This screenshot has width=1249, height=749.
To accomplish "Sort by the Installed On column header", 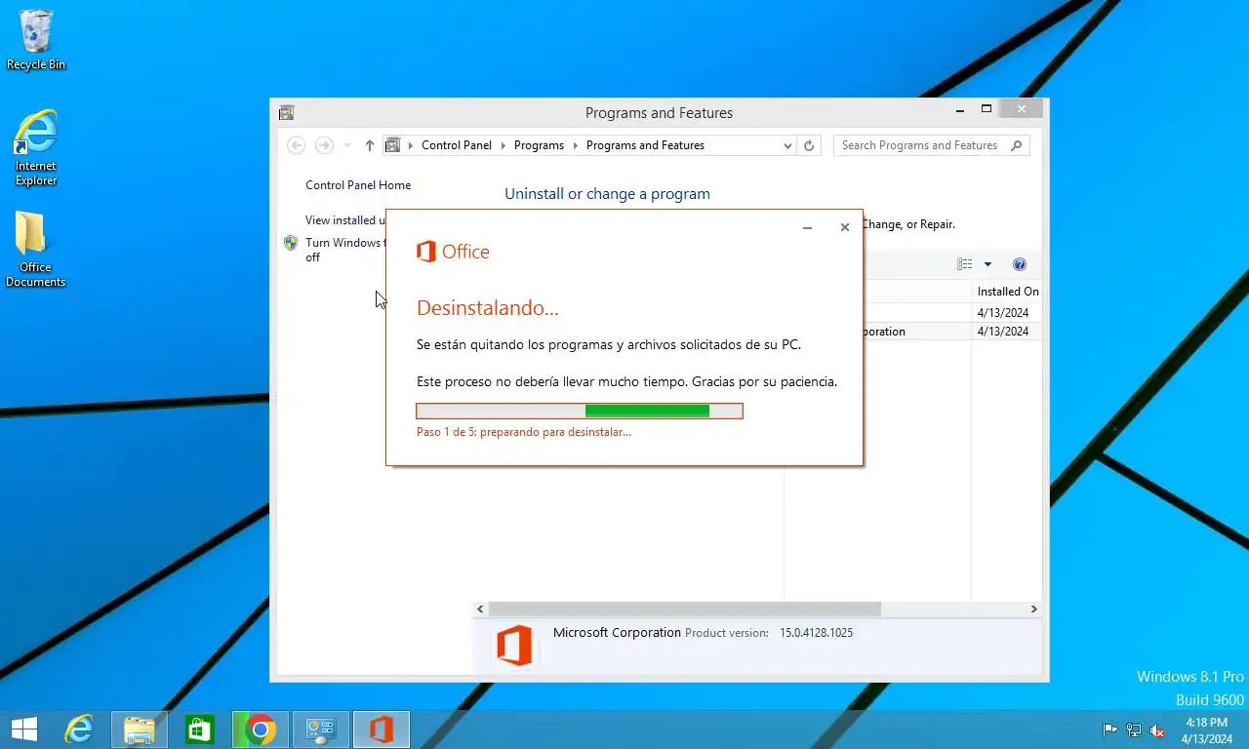I will pos(1007,292).
